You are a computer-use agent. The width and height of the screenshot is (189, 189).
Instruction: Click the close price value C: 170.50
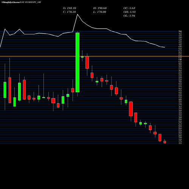click(x=70, y=12)
